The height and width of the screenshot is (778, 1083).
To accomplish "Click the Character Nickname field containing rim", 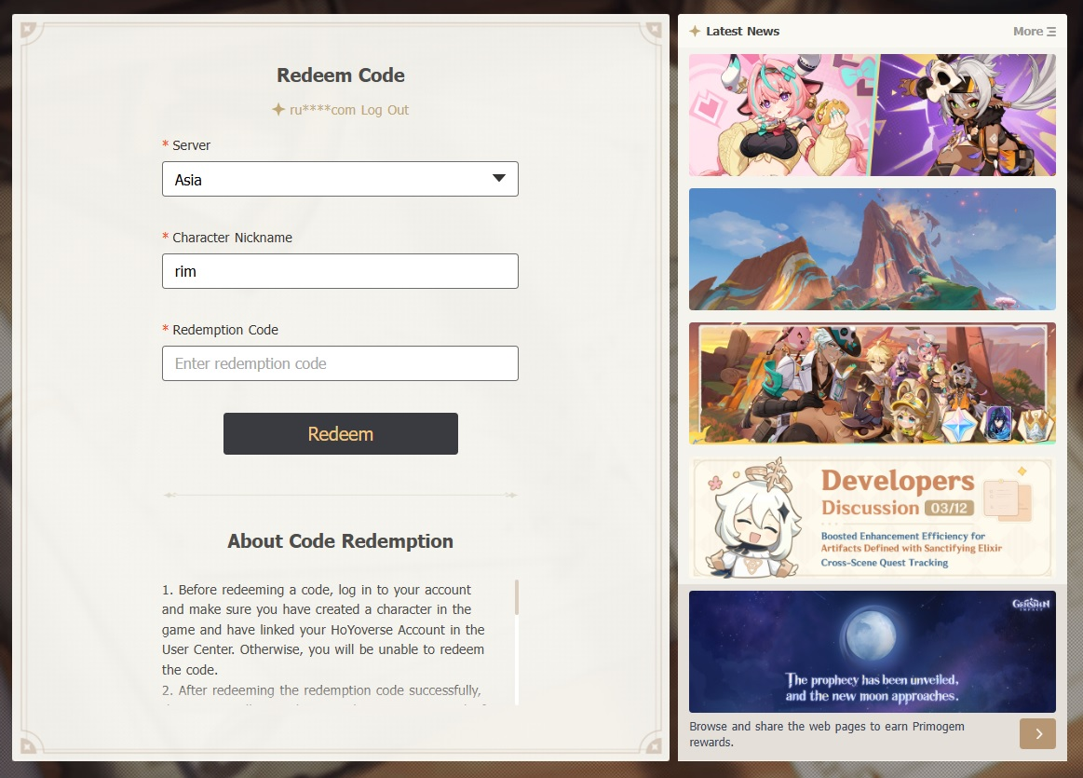I will [340, 271].
